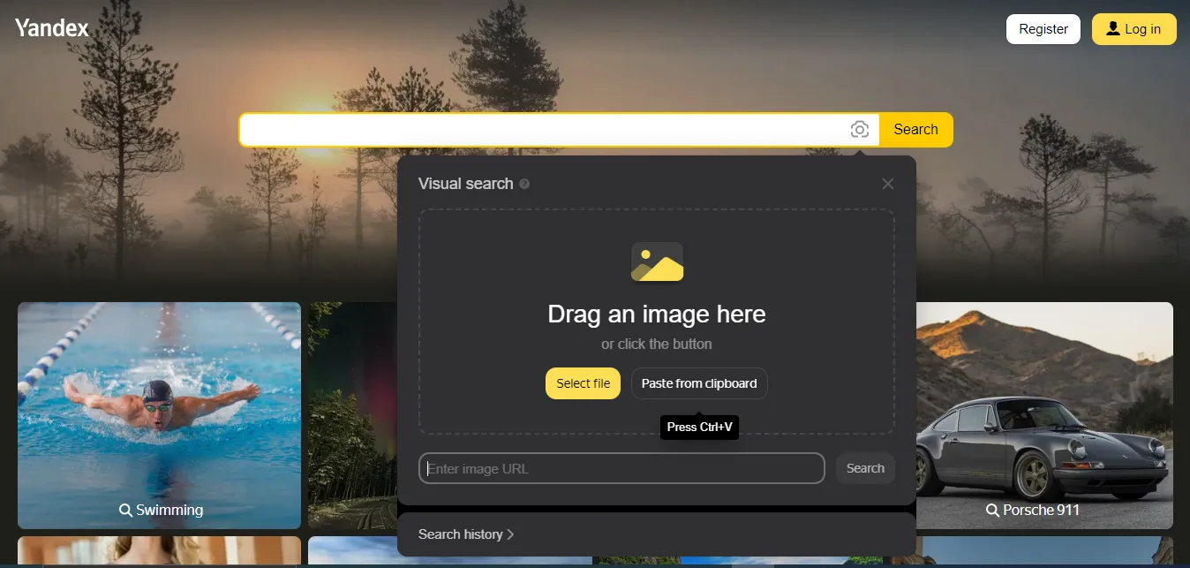
Task: Click Paste from clipboard
Action: click(699, 382)
